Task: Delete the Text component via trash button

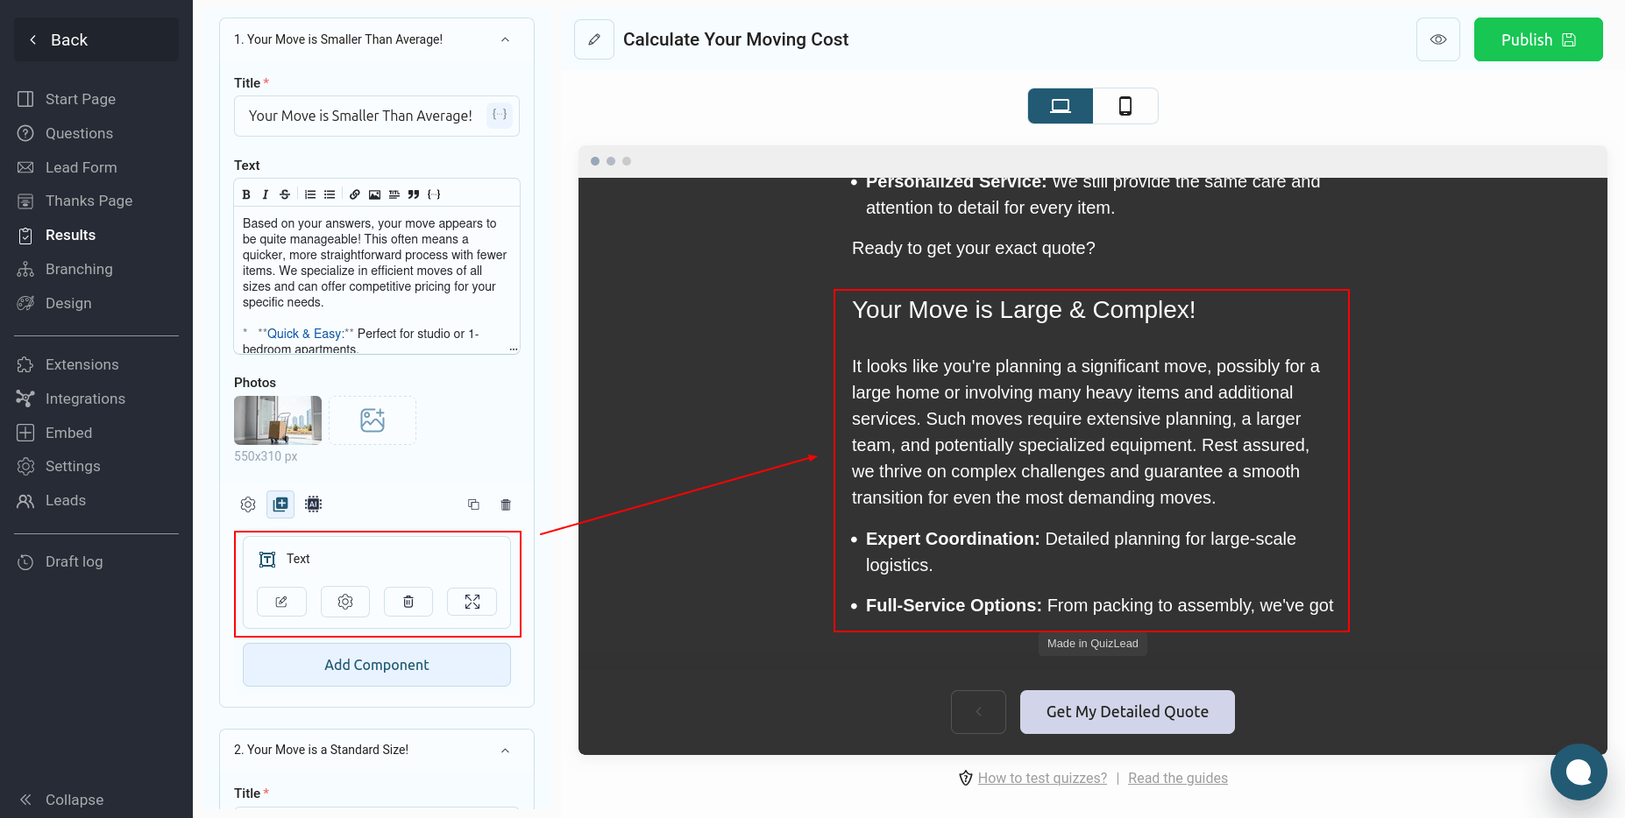Action: click(x=408, y=602)
